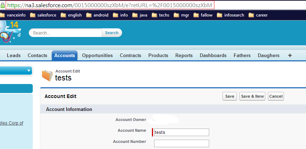The height and width of the screenshot is (149, 306).
Task: Open the mgr bookmark folder
Action: pos(181,15)
